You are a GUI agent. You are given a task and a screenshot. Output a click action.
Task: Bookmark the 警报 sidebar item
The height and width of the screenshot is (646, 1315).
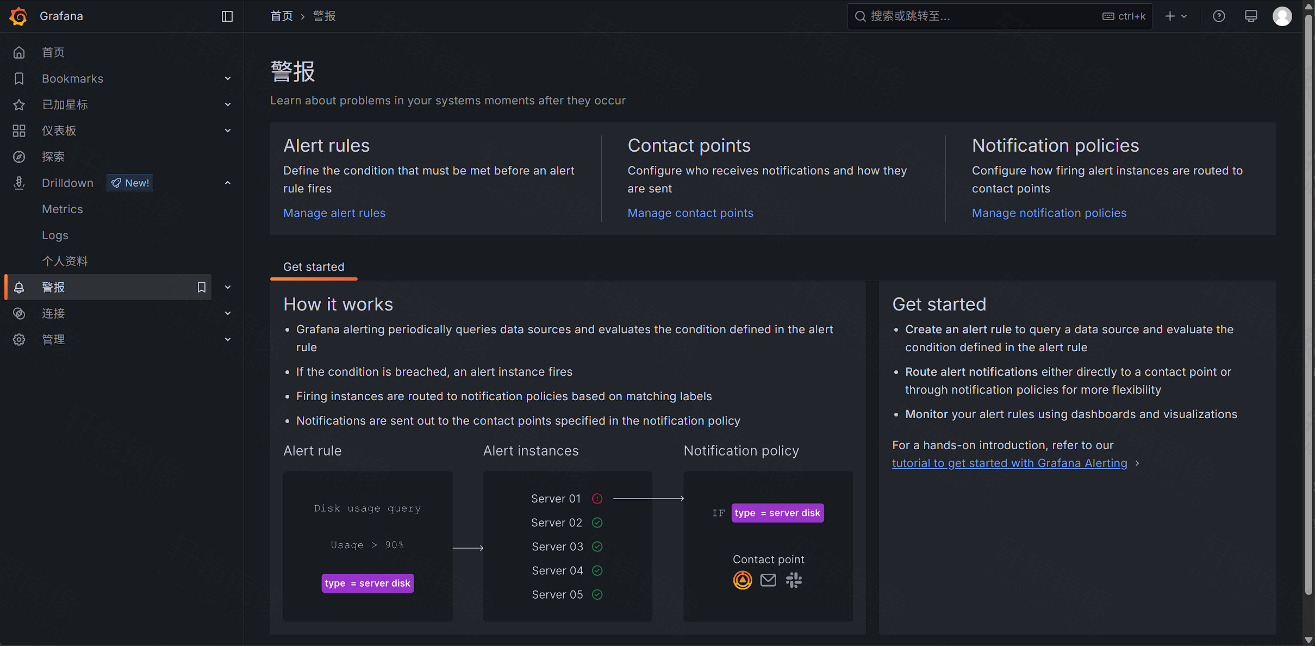coord(202,287)
